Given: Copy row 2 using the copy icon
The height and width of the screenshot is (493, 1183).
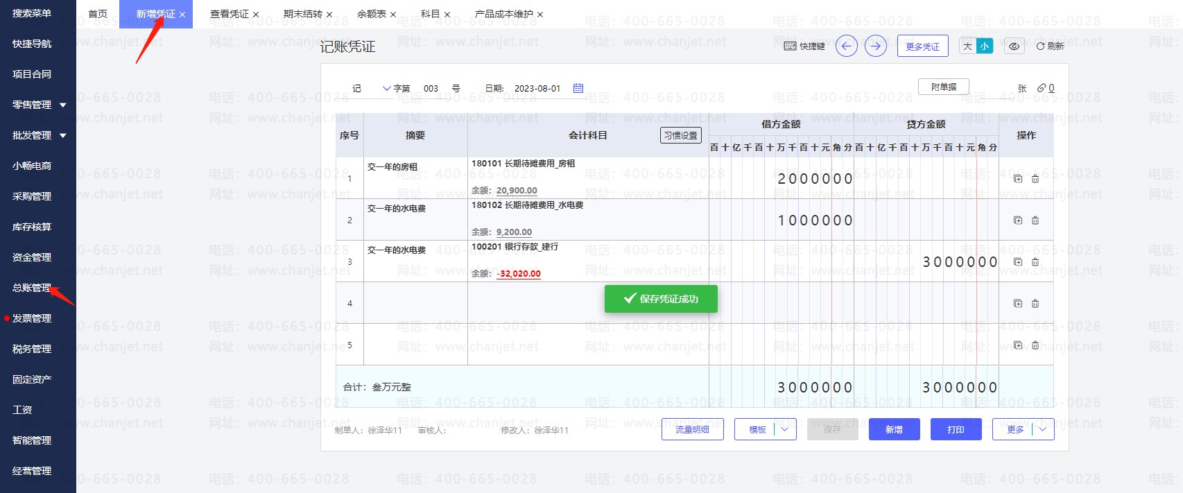Looking at the screenshot, I should (x=1018, y=220).
